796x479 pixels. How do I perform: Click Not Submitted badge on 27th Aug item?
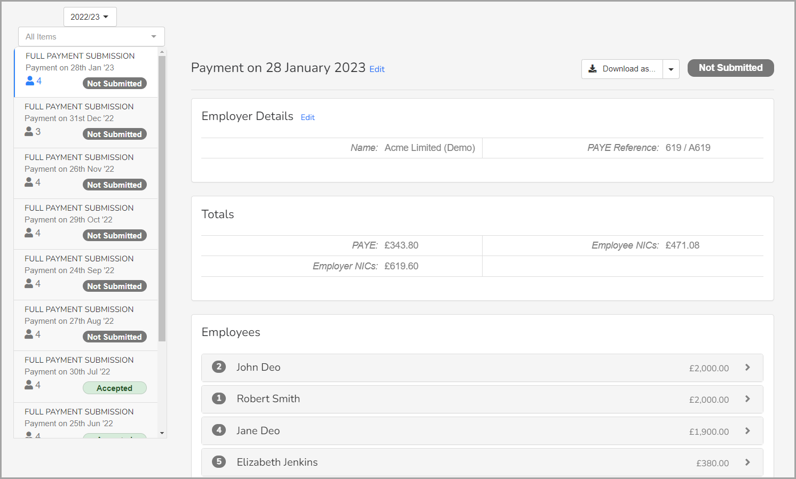(115, 337)
